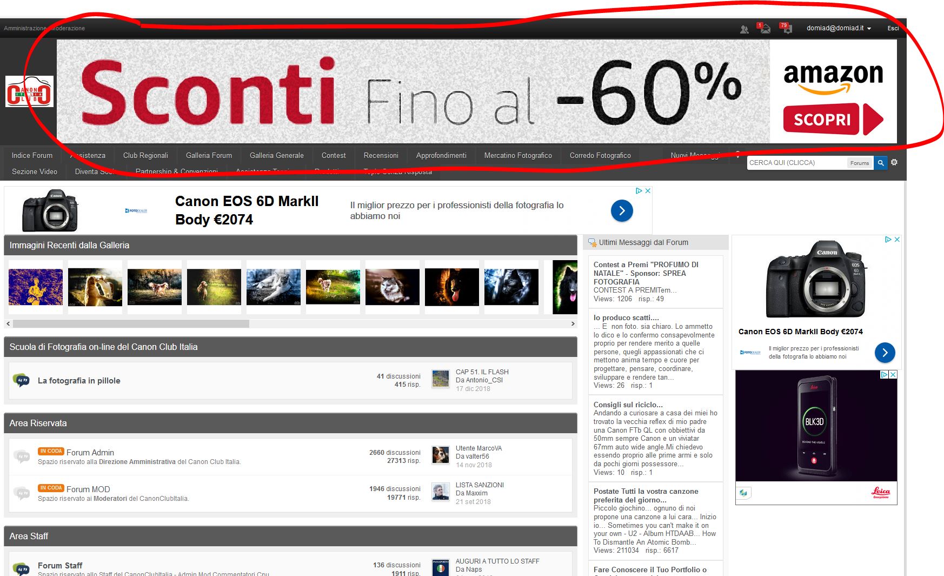
Task: Go to the Indice Forum tab
Action: [32, 155]
